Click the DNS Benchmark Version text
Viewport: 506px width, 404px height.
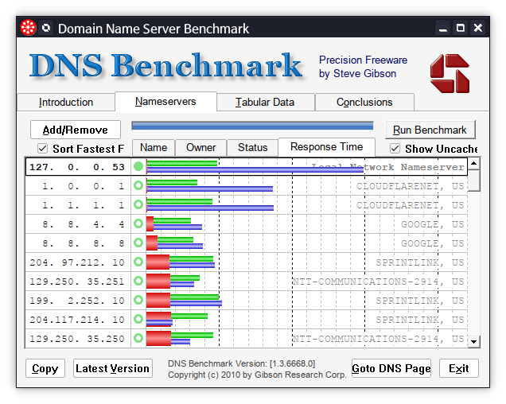tap(241, 363)
